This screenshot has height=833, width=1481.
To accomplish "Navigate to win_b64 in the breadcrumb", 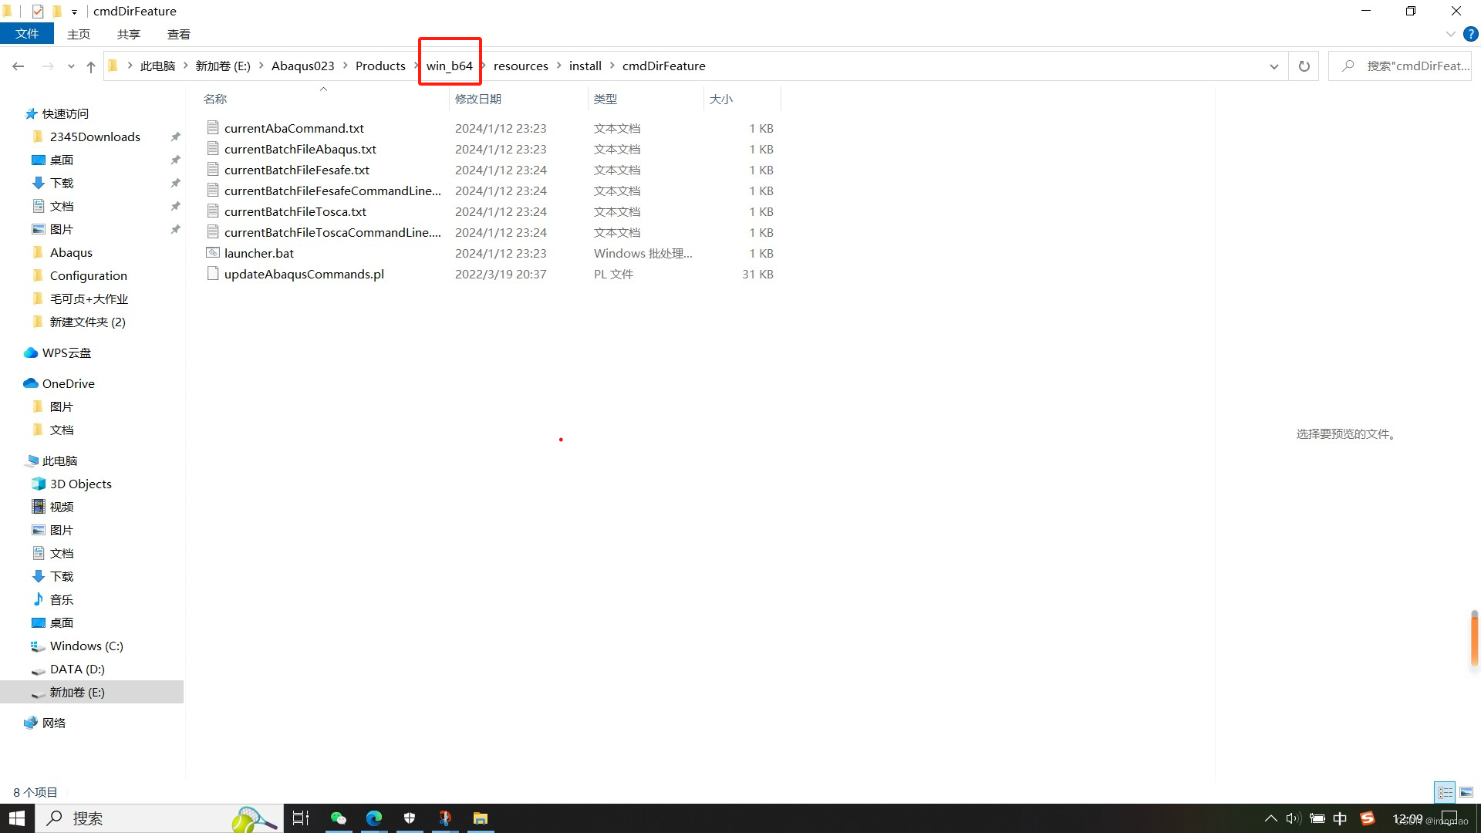I will click(x=449, y=66).
